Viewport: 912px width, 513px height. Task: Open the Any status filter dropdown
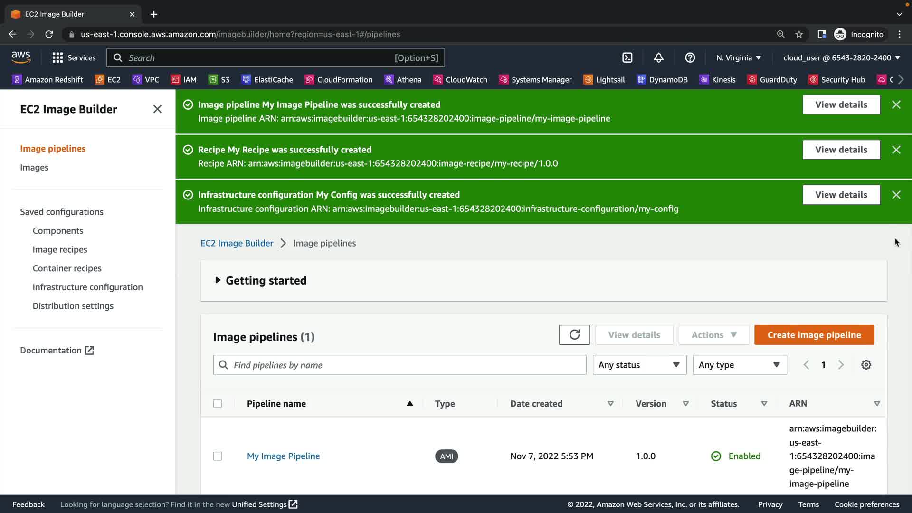[639, 365]
